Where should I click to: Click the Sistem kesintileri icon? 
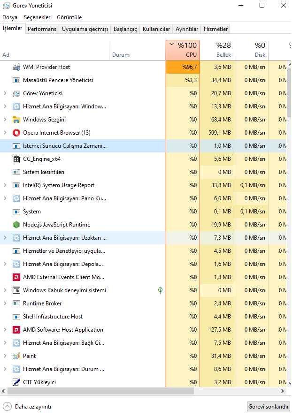(16, 172)
